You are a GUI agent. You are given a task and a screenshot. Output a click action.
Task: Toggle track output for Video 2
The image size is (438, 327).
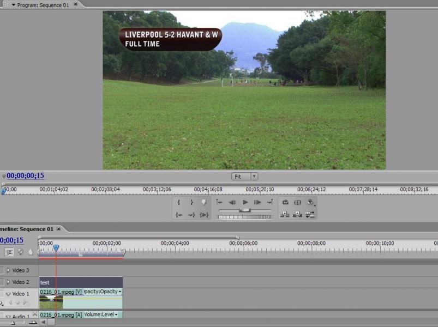coord(2,282)
